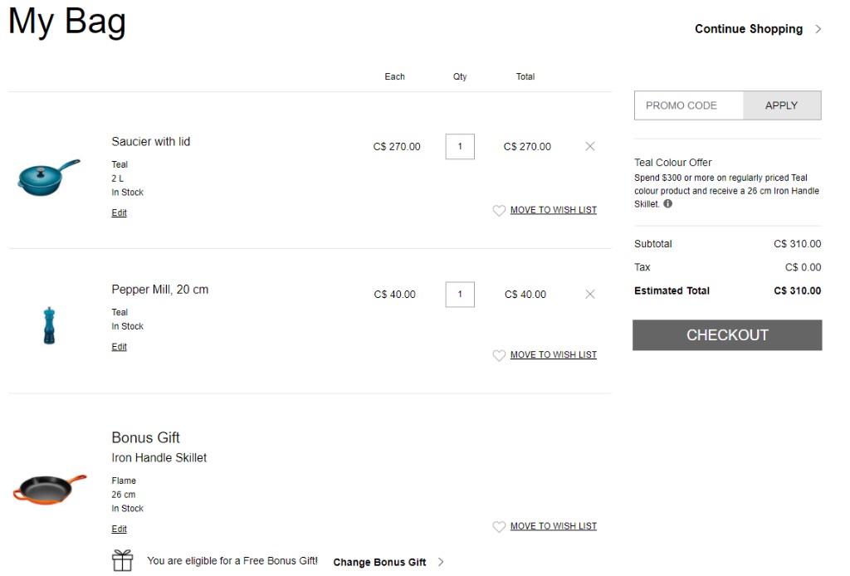Remove Saucier with lid from bag

click(x=590, y=146)
